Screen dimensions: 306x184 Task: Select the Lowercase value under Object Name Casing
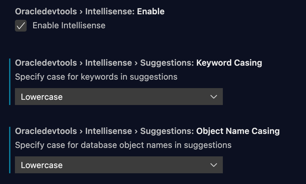[42, 165]
